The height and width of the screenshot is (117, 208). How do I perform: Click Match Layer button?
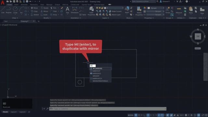115,15
